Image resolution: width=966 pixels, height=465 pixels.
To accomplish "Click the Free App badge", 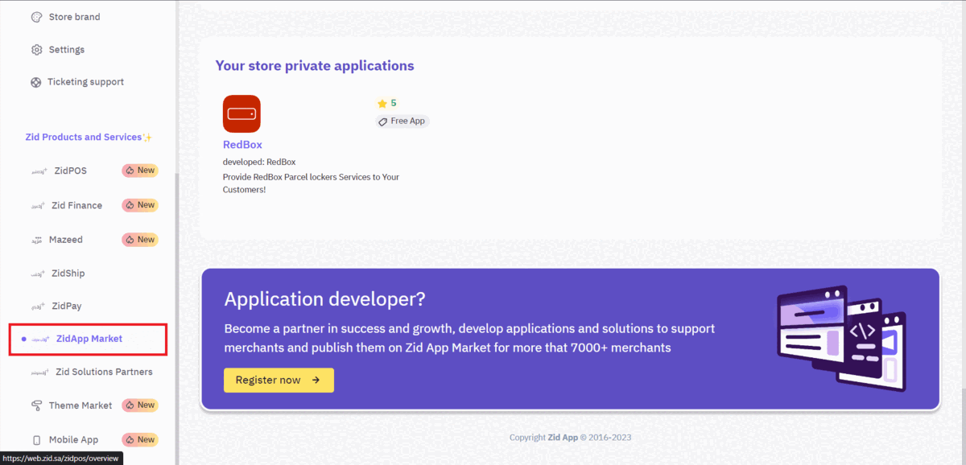I will click(x=402, y=121).
